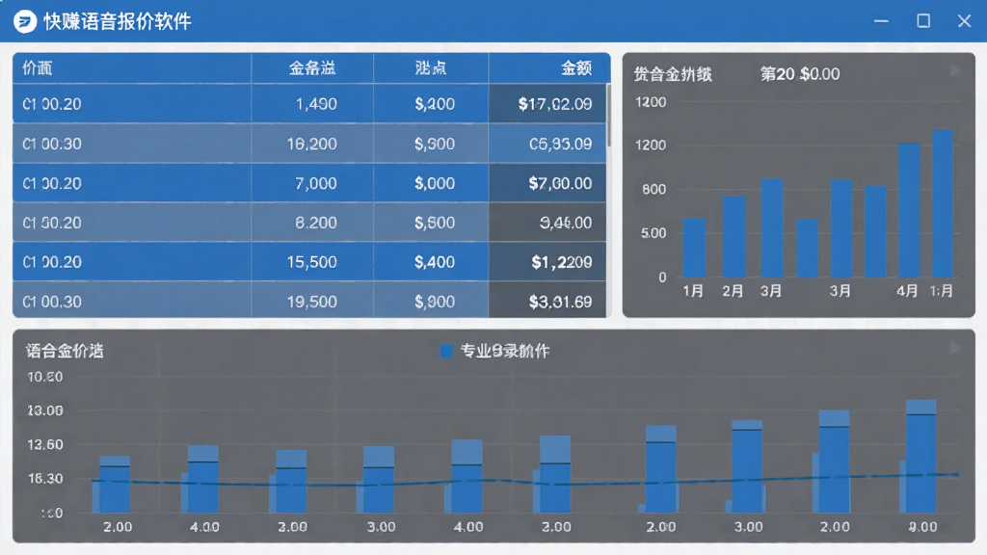Click the first bar of the bottom chart
Viewport: 987px width, 555px height.
tap(115, 485)
